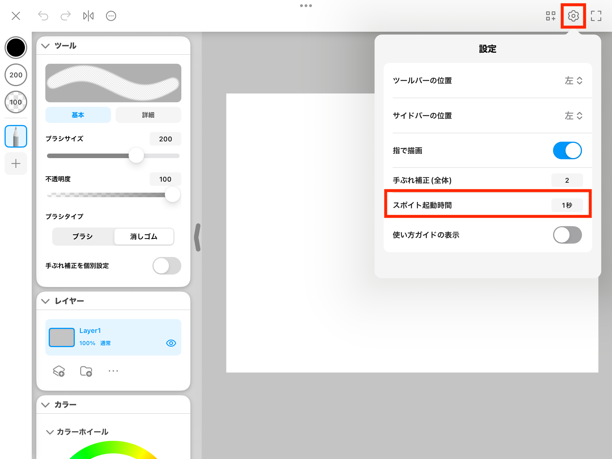
Task: Undo the last stroke
Action: 43,16
